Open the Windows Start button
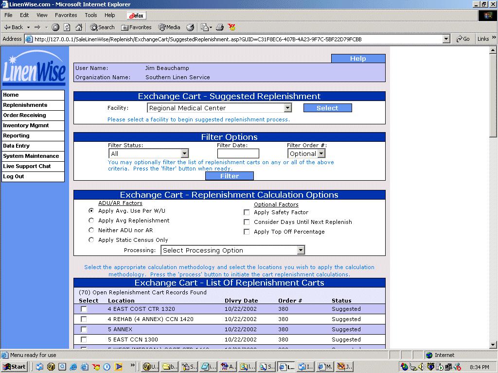 (14, 367)
